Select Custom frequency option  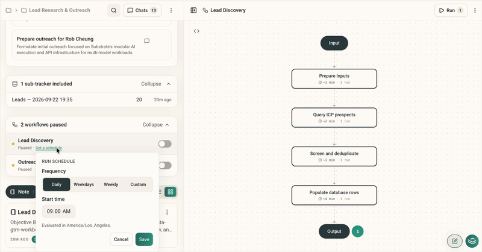tap(138, 184)
